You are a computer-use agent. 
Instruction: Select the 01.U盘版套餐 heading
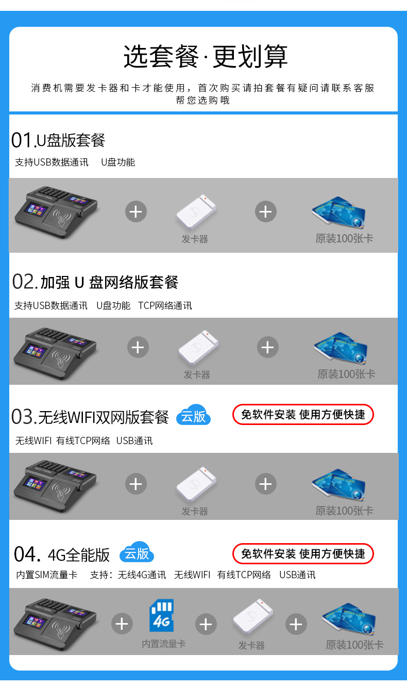[x=58, y=140]
